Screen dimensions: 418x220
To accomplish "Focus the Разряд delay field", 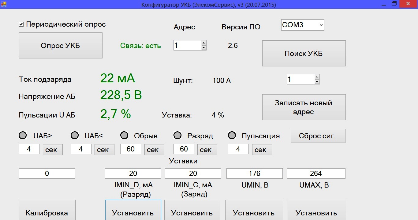I will click(184, 149).
